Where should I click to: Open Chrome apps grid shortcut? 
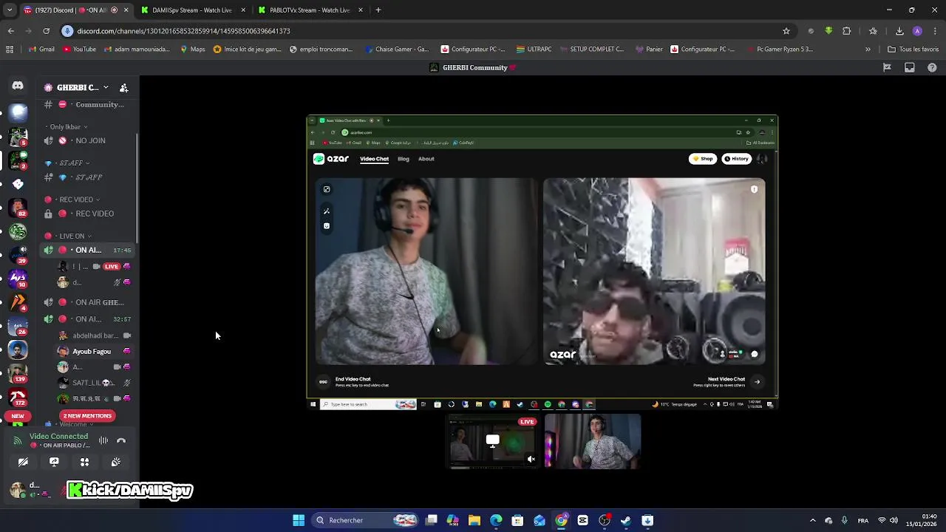pos(10,50)
